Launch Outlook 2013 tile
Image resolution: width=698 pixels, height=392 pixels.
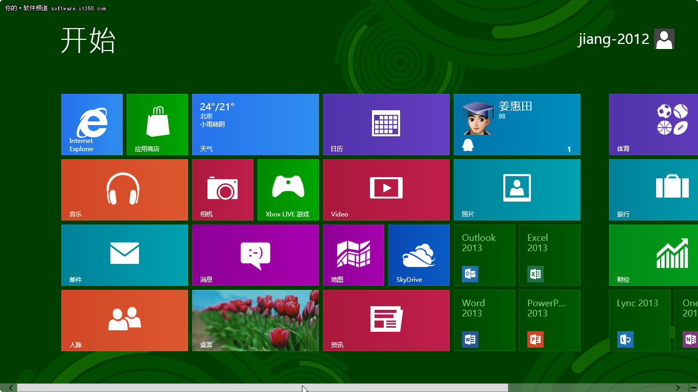tap(484, 255)
